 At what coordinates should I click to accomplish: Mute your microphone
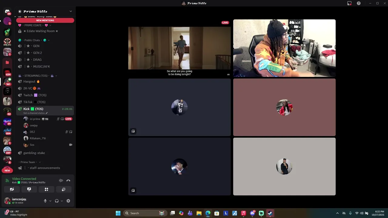(x=45, y=201)
